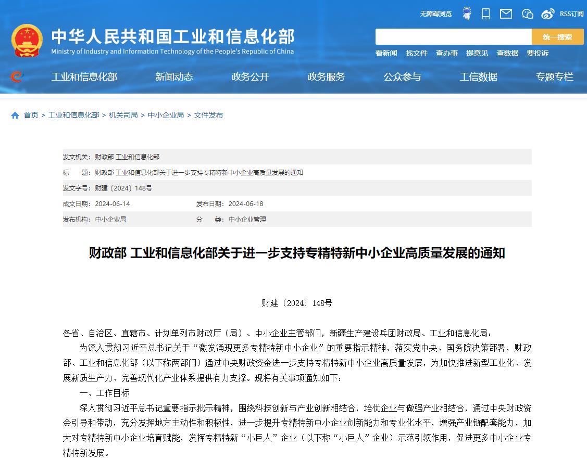Select 要投诉 quick link
The height and width of the screenshot is (459, 587).
pyautogui.click(x=537, y=53)
